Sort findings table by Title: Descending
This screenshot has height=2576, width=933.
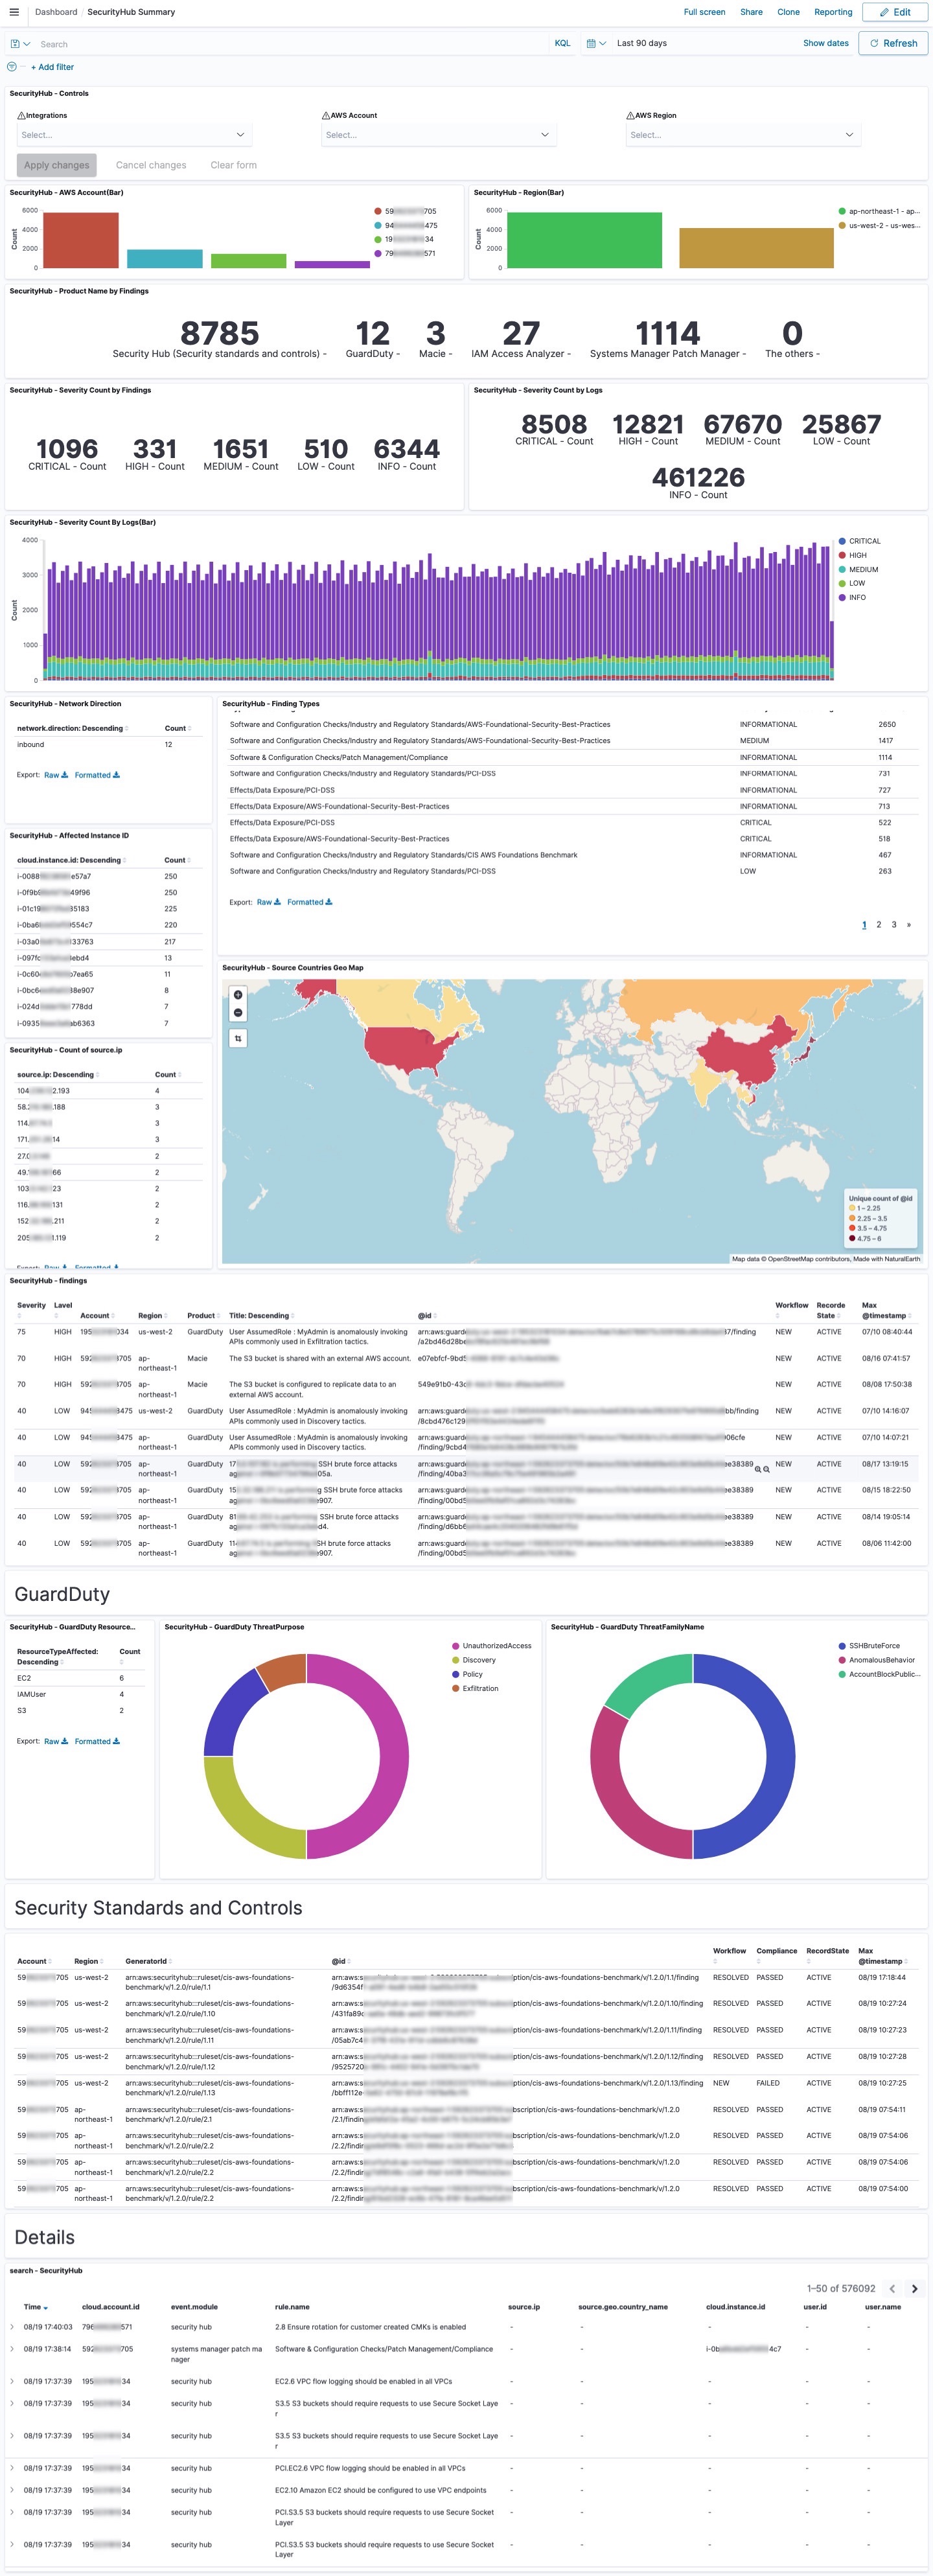pos(261,1316)
